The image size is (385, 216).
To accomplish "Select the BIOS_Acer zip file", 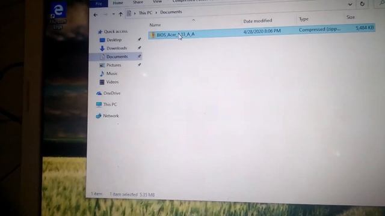I will coord(262,31).
